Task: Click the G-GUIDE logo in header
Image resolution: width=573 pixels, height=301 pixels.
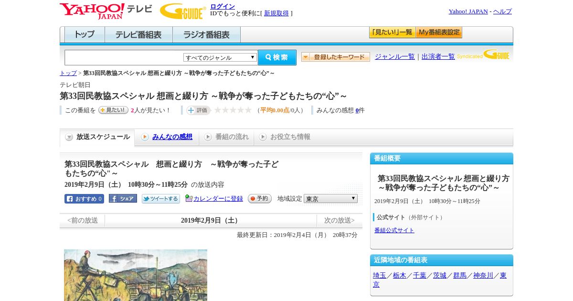Action: 183,11
